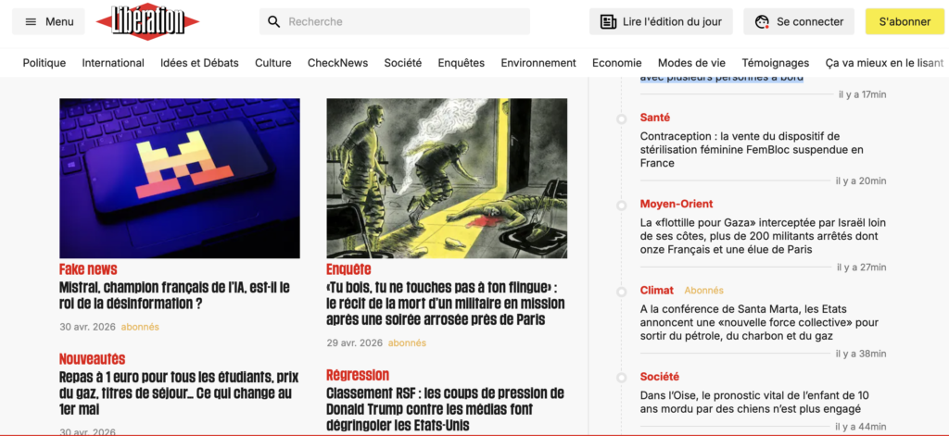Image resolution: width=949 pixels, height=436 pixels.
Task: Click the red Moyen-Orient category label
Action: pyautogui.click(x=676, y=204)
